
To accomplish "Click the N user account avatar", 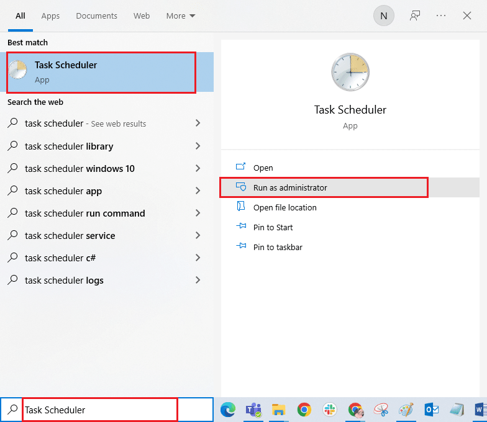I will tap(384, 16).
